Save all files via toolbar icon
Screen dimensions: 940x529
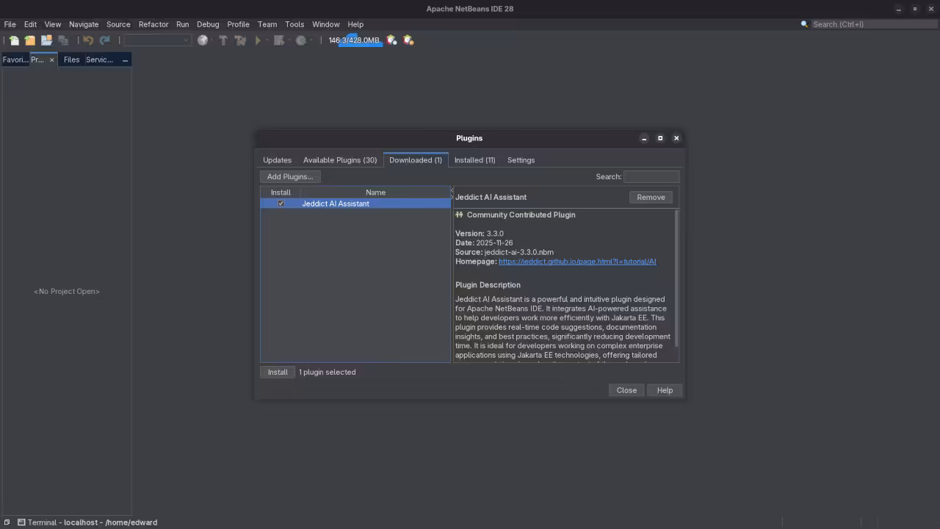pyautogui.click(x=63, y=40)
